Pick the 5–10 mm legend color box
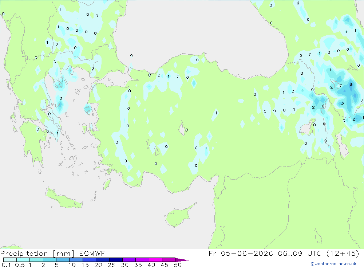The height and width of the screenshot is (267, 364). tap(63, 260)
